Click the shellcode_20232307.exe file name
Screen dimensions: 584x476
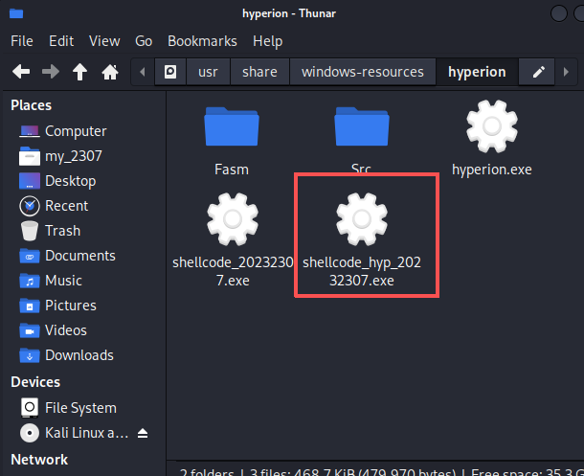[x=233, y=272]
